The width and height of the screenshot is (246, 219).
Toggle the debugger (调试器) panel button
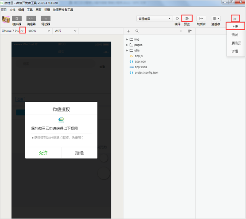tap(46, 19)
